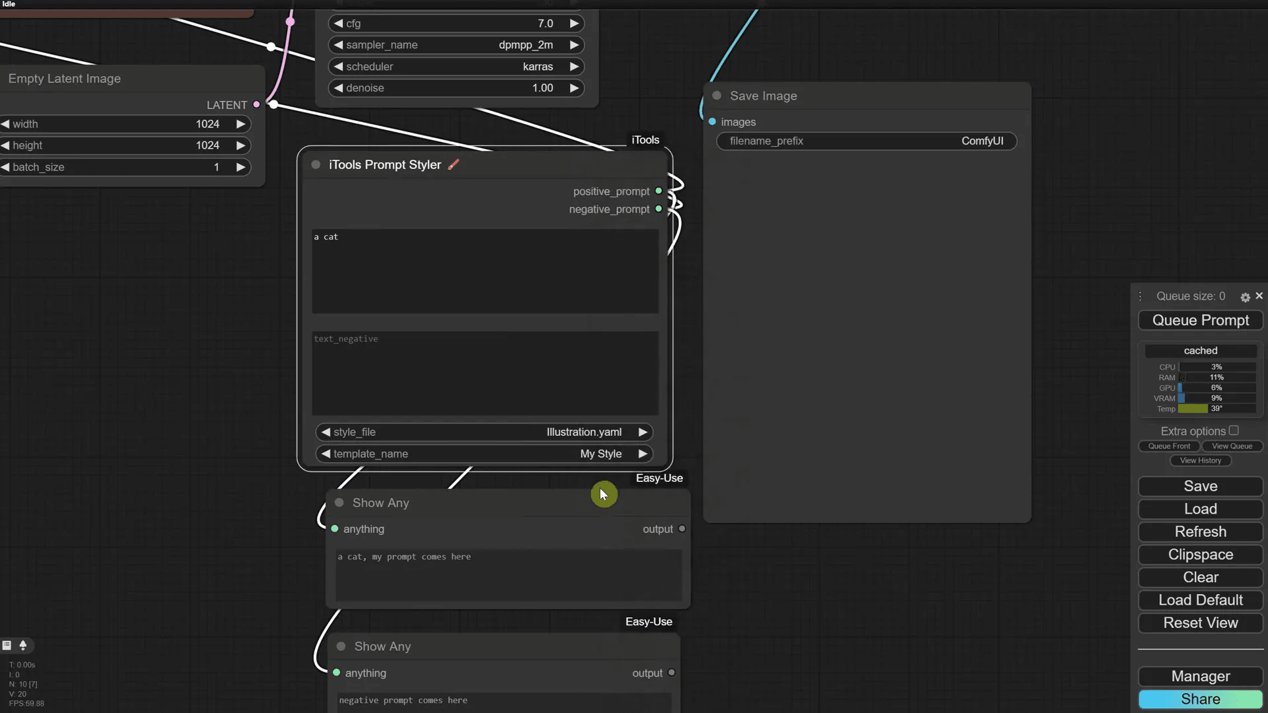Image resolution: width=1268 pixels, height=713 pixels.
Task: Click 'negative prompt comes here' text area
Action: coord(504,702)
